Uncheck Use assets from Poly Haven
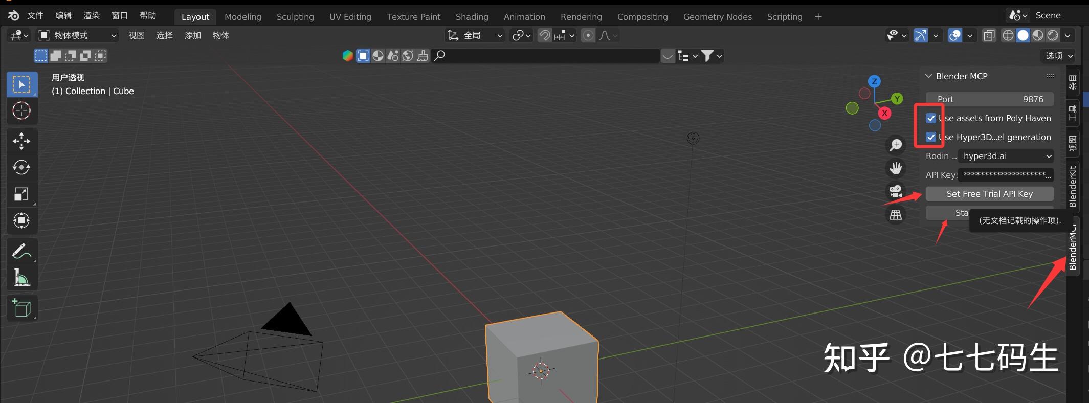This screenshot has width=1089, height=403. [931, 118]
